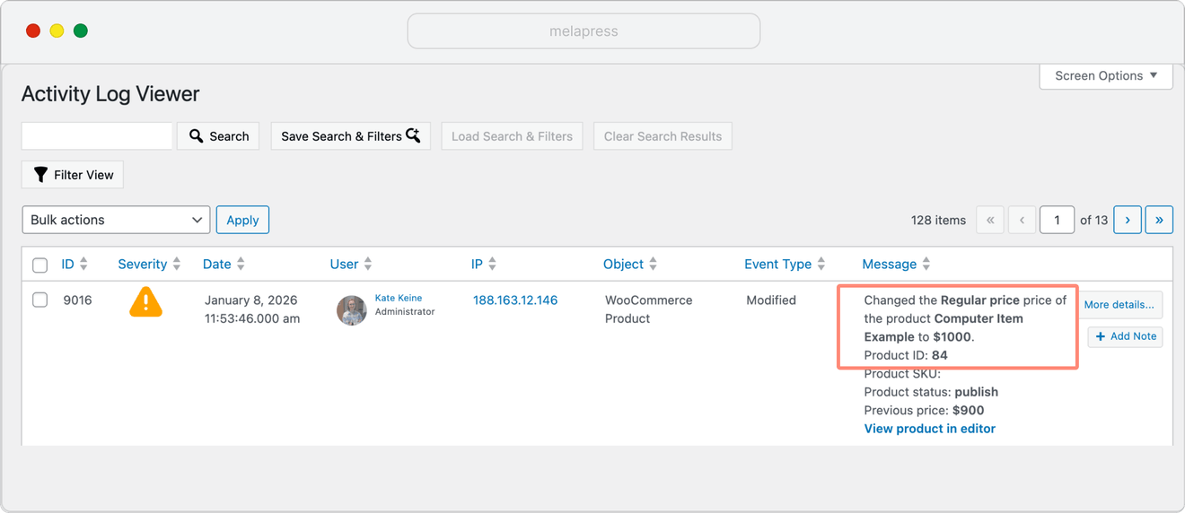Click the IP column sort arrows
The image size is (1185, 513).
(x=492, y=264)
